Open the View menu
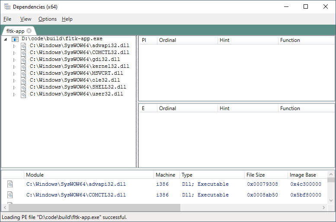336x222 pixels. click(x=26, y=19)
